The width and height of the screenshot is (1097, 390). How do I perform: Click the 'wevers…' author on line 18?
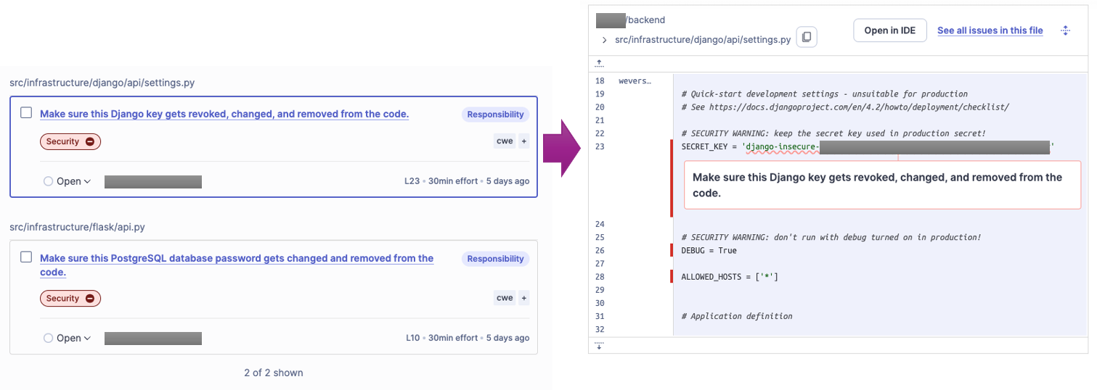coord(635,80)
